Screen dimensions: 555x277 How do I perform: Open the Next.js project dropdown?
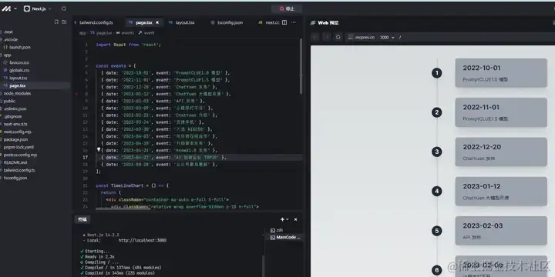[x=38, y=8]
